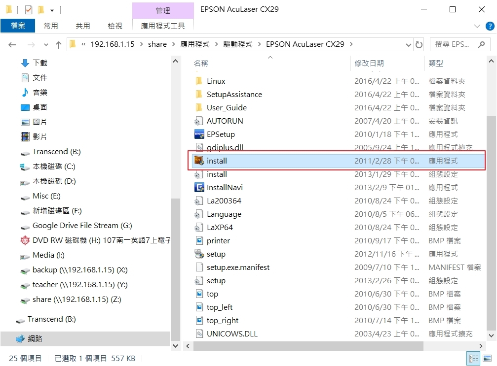Click the properties checkmark icon in quick access toolbar

point(29,10)
